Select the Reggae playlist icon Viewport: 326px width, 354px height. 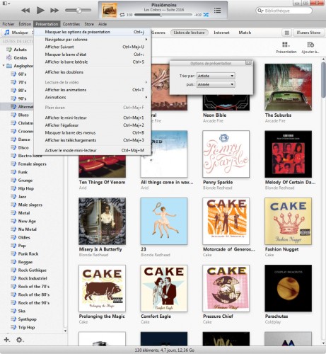pos(13,262)
